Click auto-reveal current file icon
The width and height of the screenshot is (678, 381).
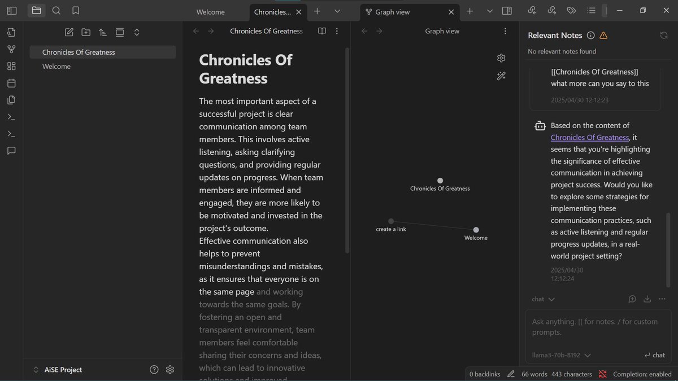point(120,32)
